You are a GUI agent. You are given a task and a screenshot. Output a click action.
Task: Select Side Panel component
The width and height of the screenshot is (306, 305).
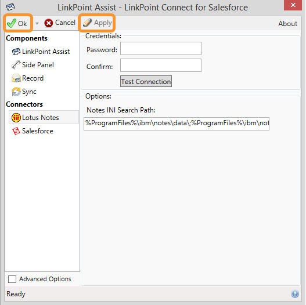point(38,65)
